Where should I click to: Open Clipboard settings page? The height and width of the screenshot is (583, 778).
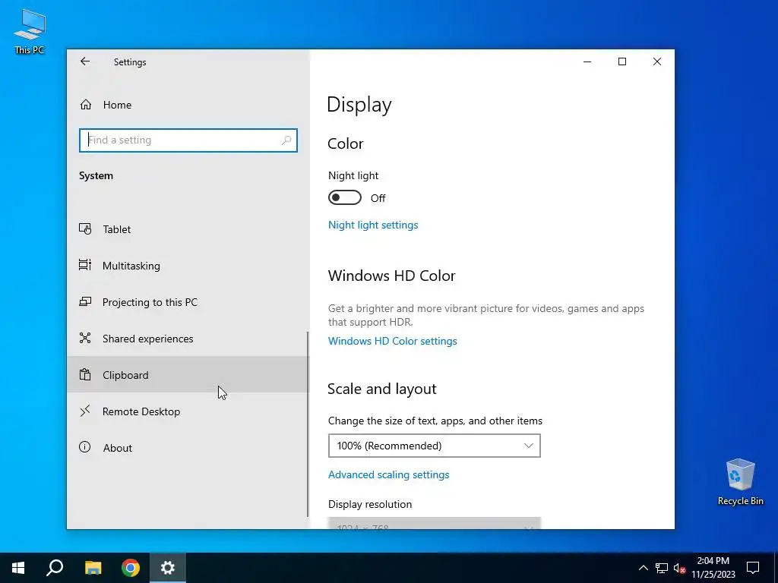point(188,375)
